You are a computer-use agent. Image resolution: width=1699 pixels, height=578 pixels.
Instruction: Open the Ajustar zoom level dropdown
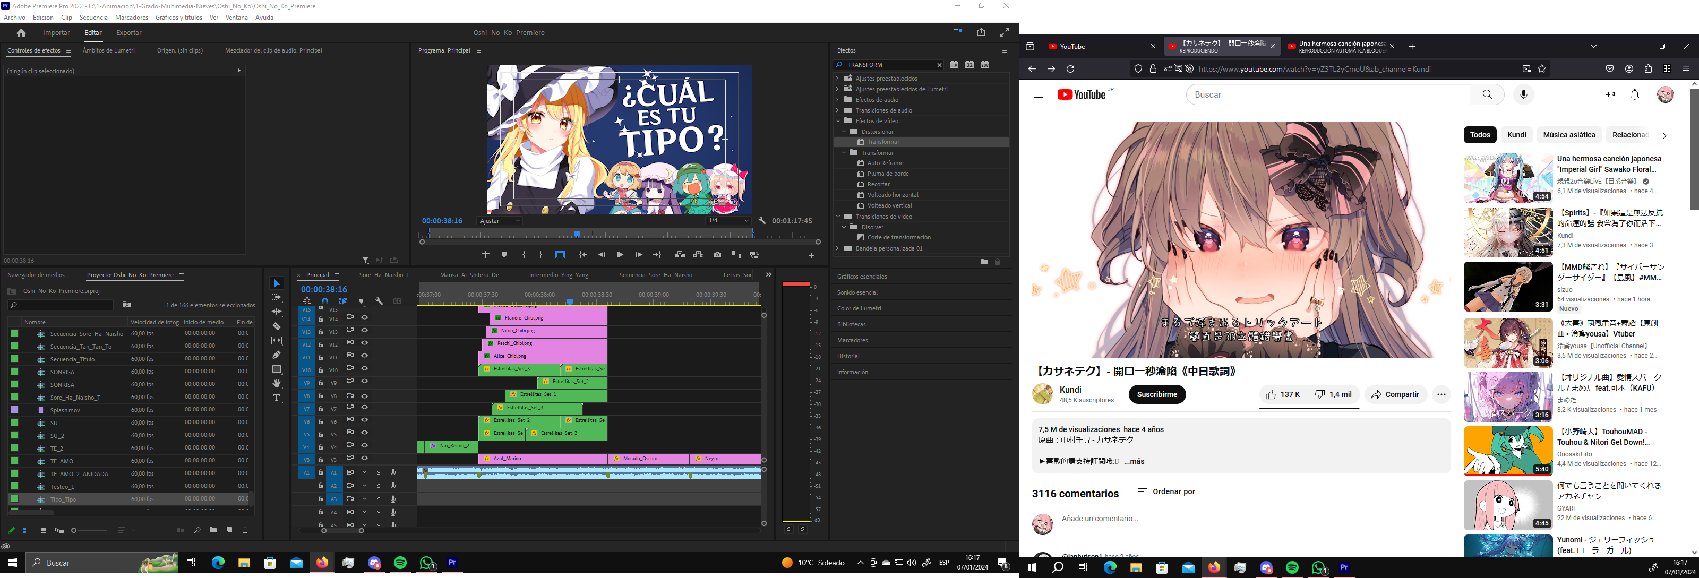point(500,221)
